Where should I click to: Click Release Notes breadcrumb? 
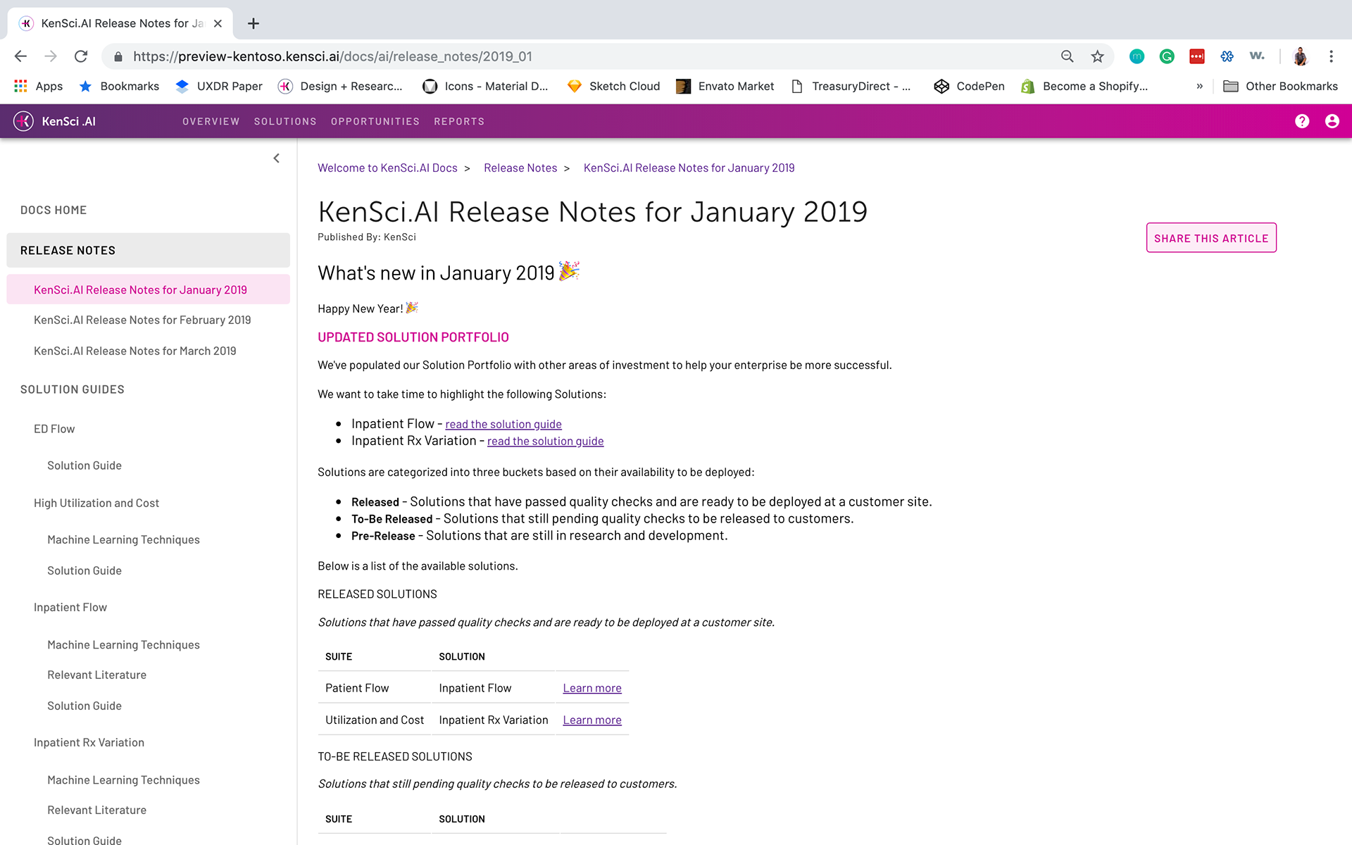[520, 168]
